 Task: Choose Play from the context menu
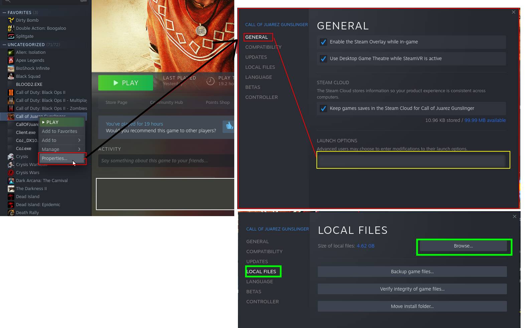pos(62,122)
